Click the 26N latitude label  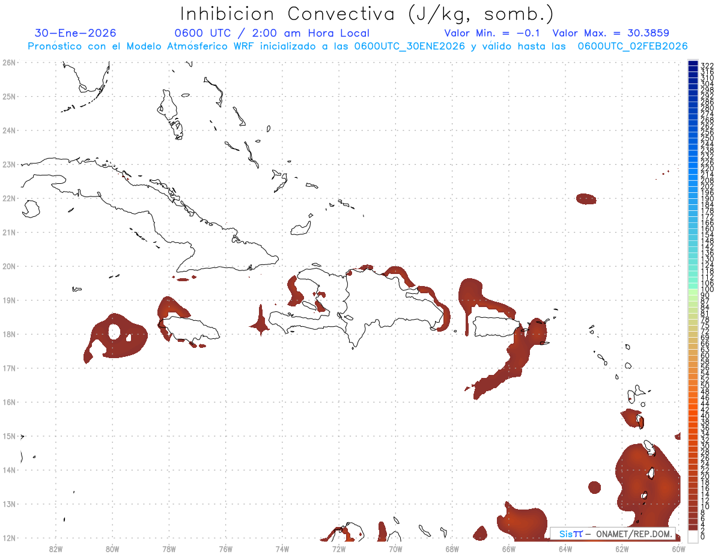[9, 62]
